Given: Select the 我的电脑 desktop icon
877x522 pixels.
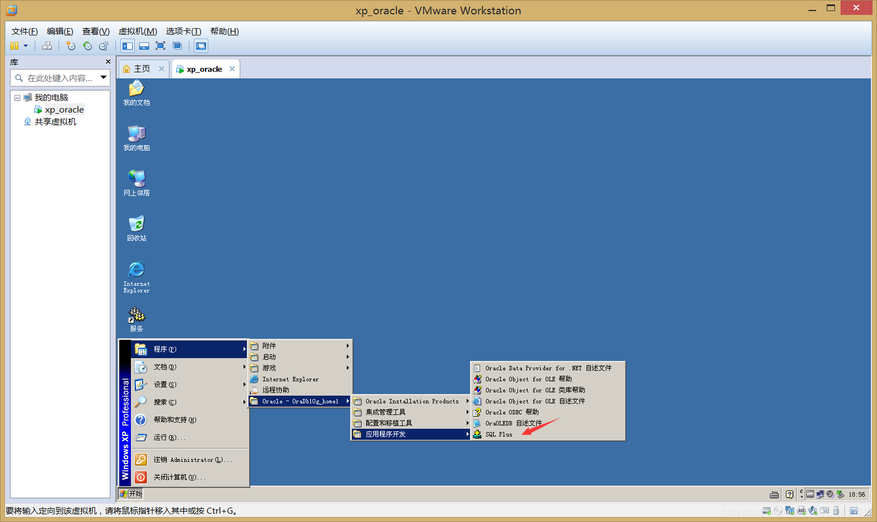Looking at the screenshot, I should click(x=136, y=139).
